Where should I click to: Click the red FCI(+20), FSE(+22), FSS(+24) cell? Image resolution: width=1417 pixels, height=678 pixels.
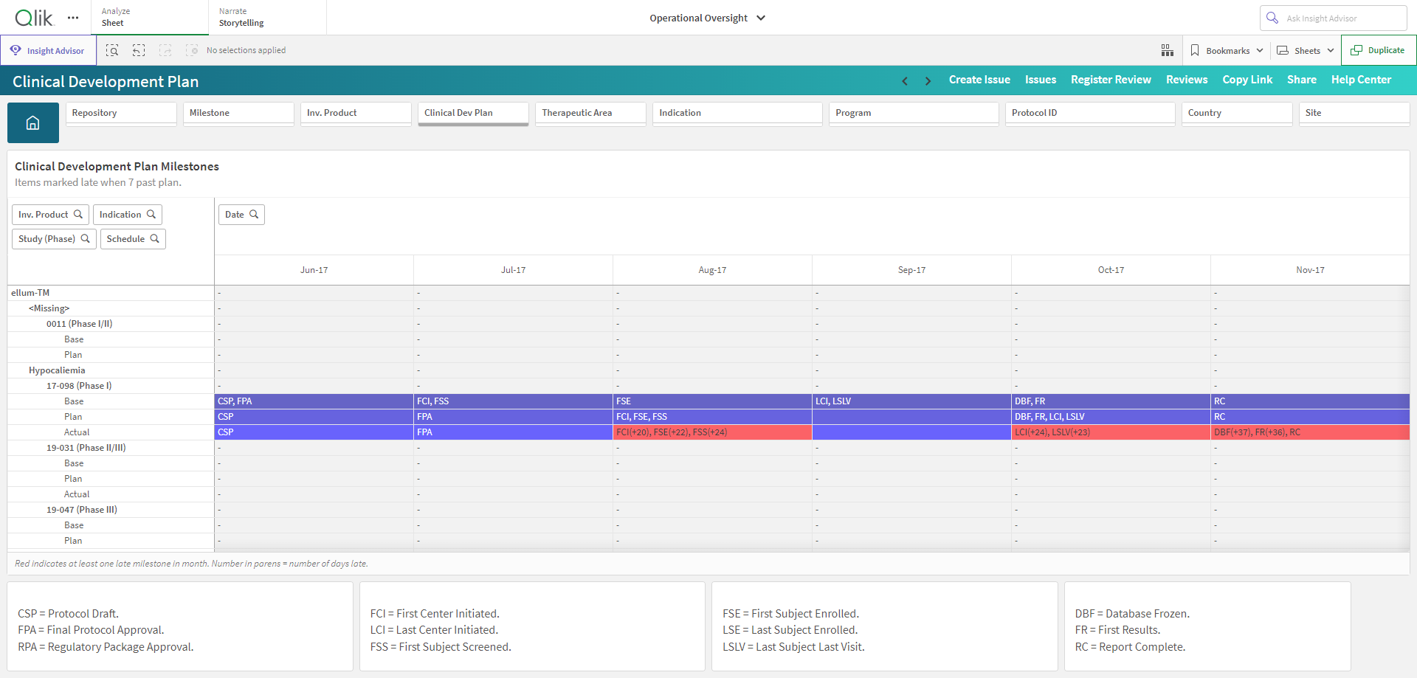point(712,432)
